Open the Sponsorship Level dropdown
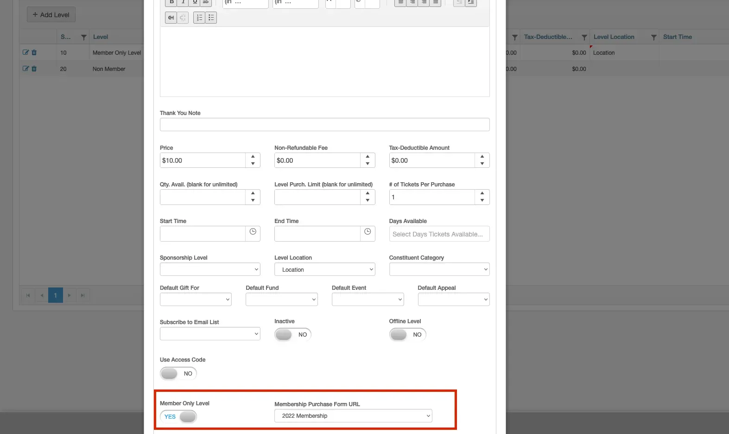 tap(210, 269)
